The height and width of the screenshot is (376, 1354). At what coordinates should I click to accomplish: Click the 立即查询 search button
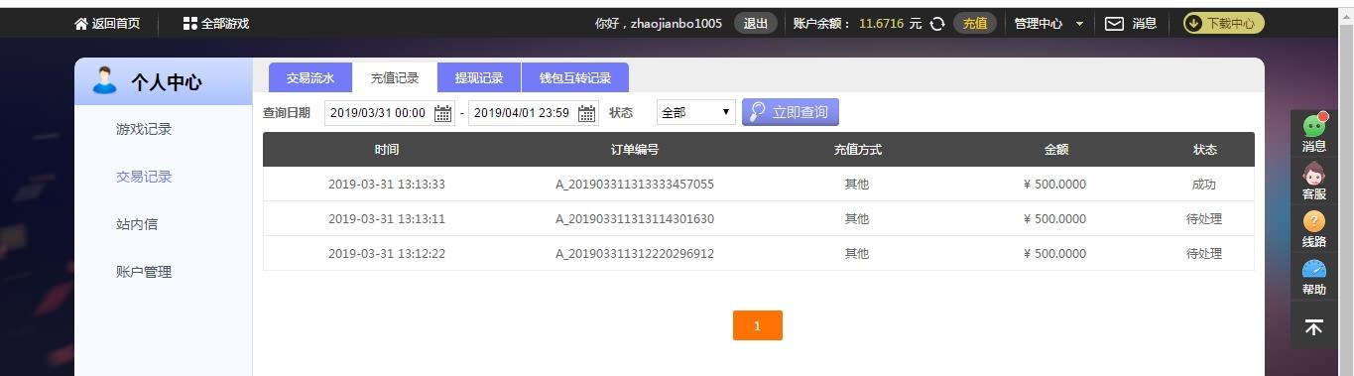pos(791,112)
